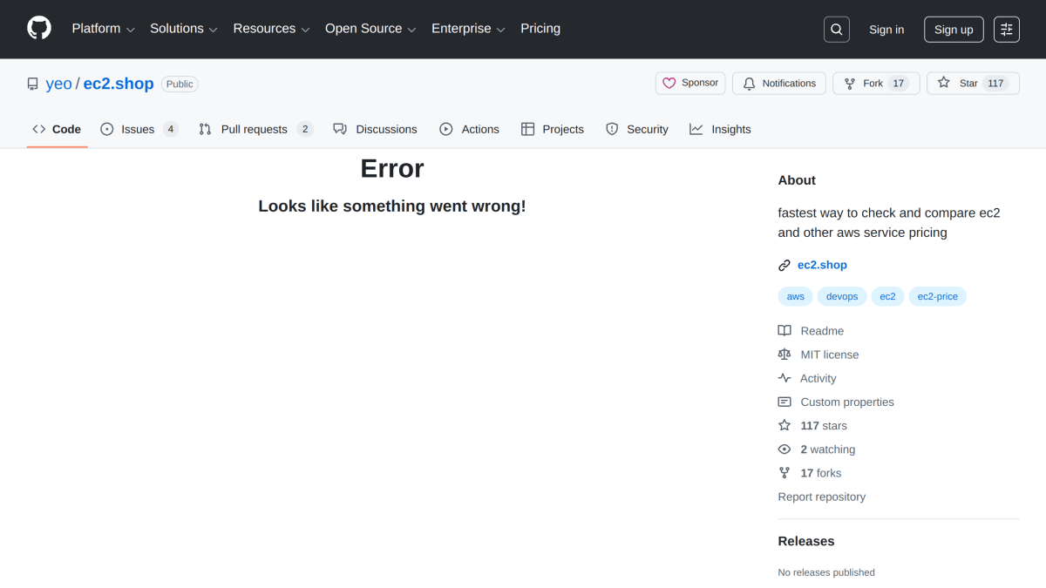
Task: Open the Insights tab
Action: [720, 129]
